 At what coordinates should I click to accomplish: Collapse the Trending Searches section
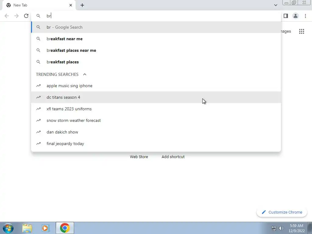[x=85, y=74]
